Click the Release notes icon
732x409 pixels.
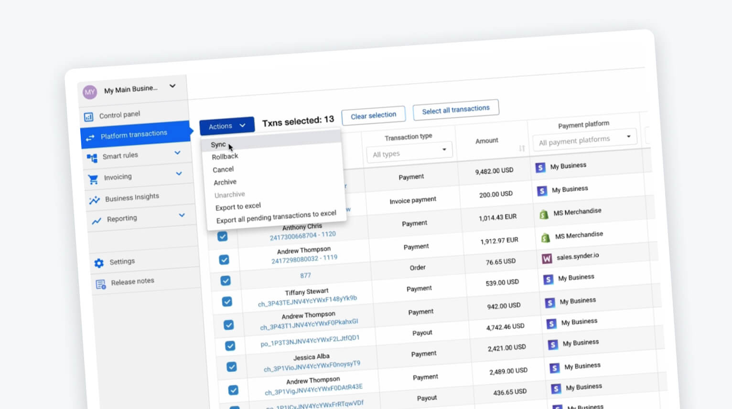point(100,284)
